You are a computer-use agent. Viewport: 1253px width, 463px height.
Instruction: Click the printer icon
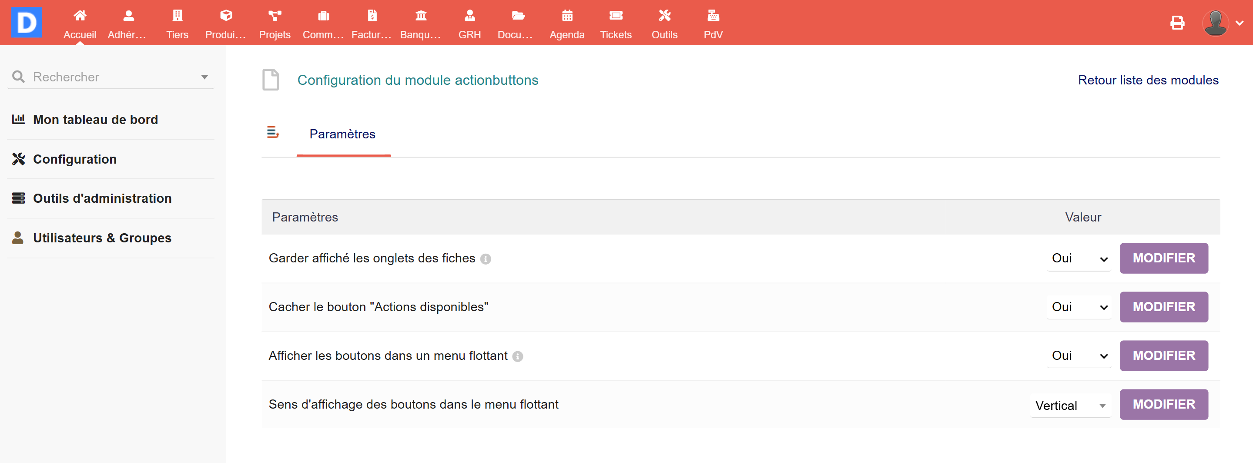pyautogui.click(x=1176, y=23)
